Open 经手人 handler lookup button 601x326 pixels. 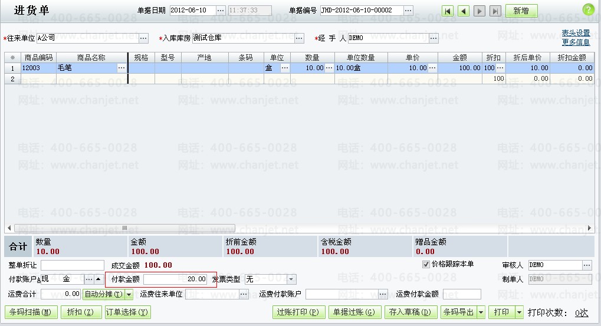[x=433, y=38]
